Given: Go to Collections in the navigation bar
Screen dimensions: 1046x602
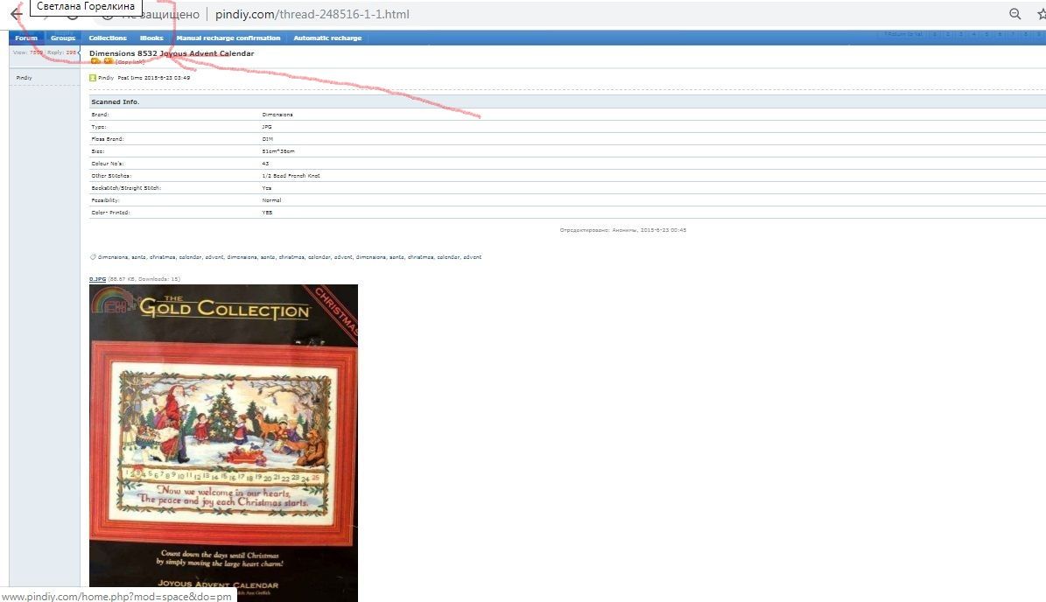Looking at the screenshot, I should click(x=108, y=38).
